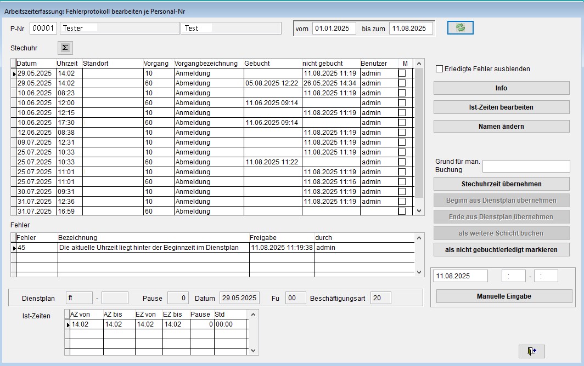The width and height of the screenshot is (584, 366).
Task: Click the green refresh icon button
Action: coord(461,27)
